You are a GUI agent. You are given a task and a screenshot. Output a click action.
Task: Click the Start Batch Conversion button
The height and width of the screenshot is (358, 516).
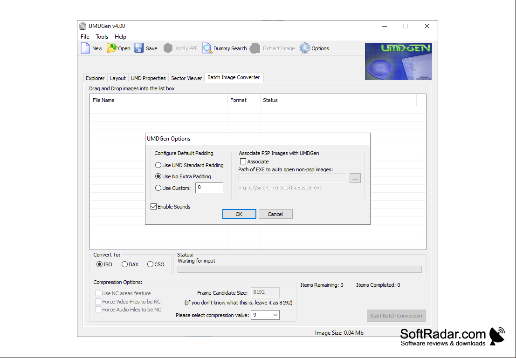(396, 316)
